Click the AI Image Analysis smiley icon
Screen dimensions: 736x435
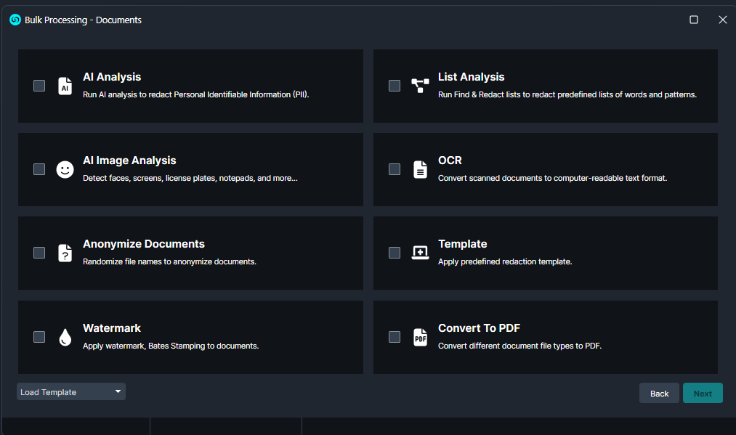click(65, 169)
